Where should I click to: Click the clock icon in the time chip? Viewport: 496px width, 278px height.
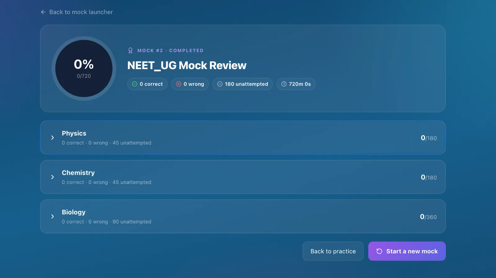(x=284, y=84)
